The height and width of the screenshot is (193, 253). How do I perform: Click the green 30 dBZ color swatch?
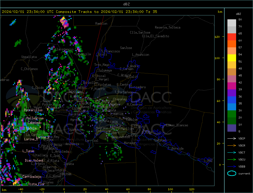coord(232,114)
